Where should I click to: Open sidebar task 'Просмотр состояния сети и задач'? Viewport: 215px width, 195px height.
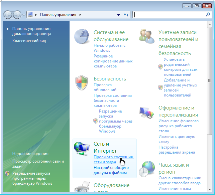[38, 164]
